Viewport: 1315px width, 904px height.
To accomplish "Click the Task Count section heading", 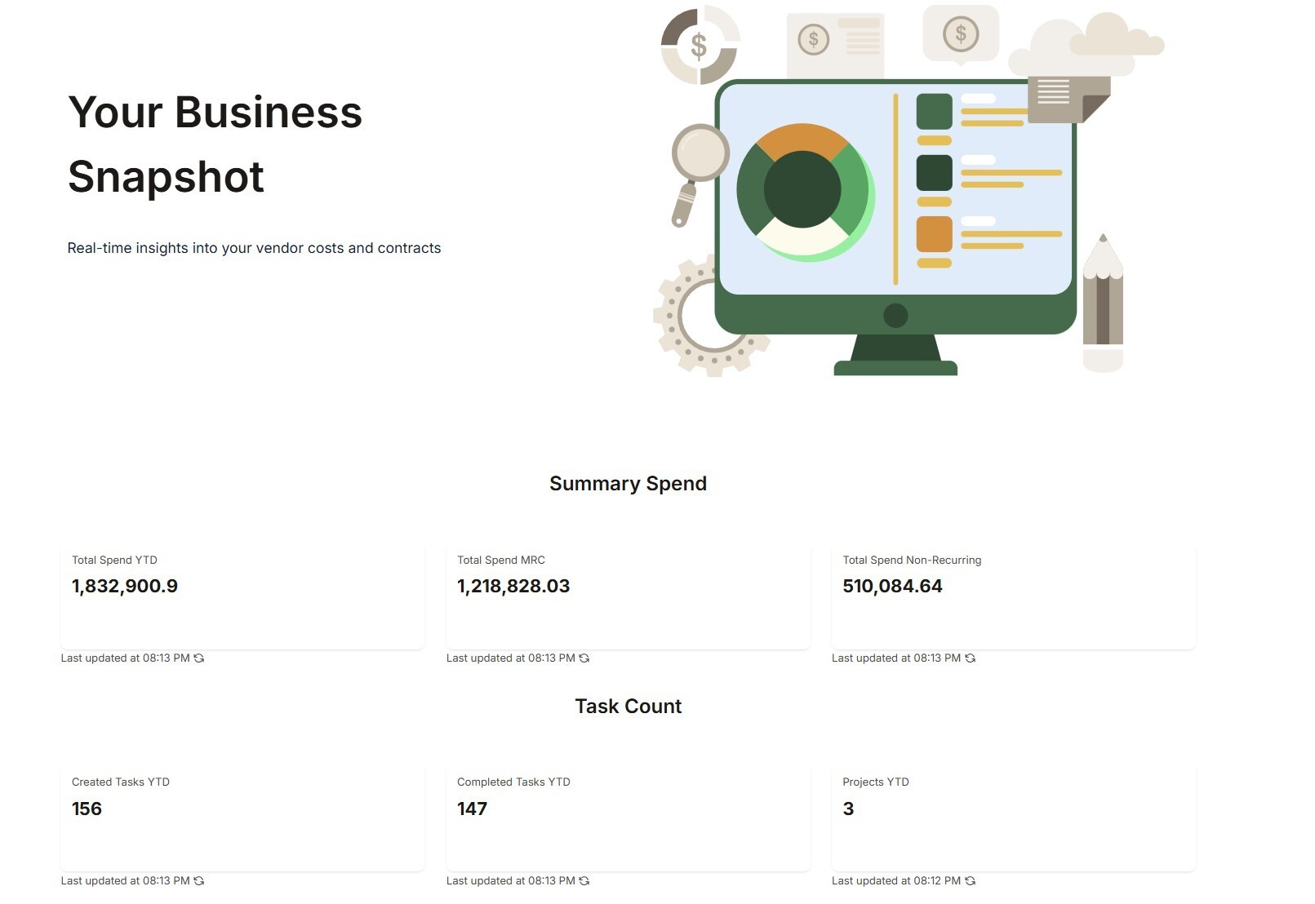I will [x=628, y=707].
